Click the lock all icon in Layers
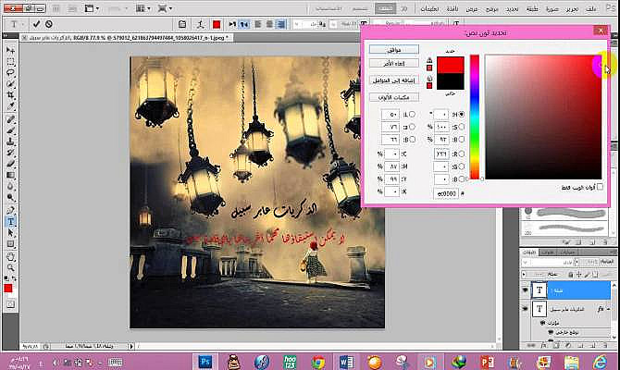This screenshot has height=370, width=620. (x=570, y=274)
